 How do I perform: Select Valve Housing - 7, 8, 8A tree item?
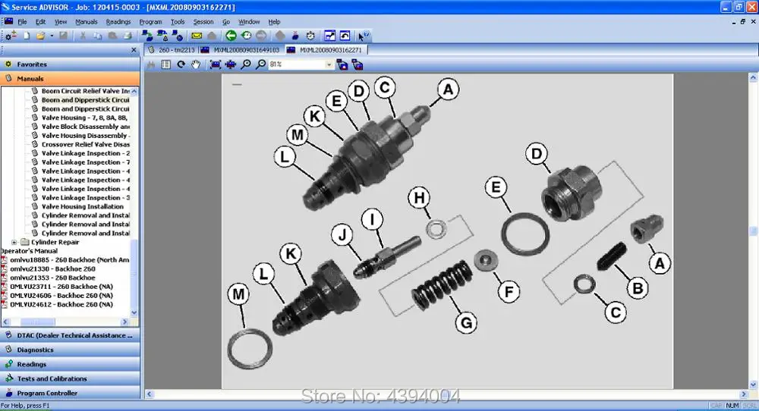tap(84, 118)
